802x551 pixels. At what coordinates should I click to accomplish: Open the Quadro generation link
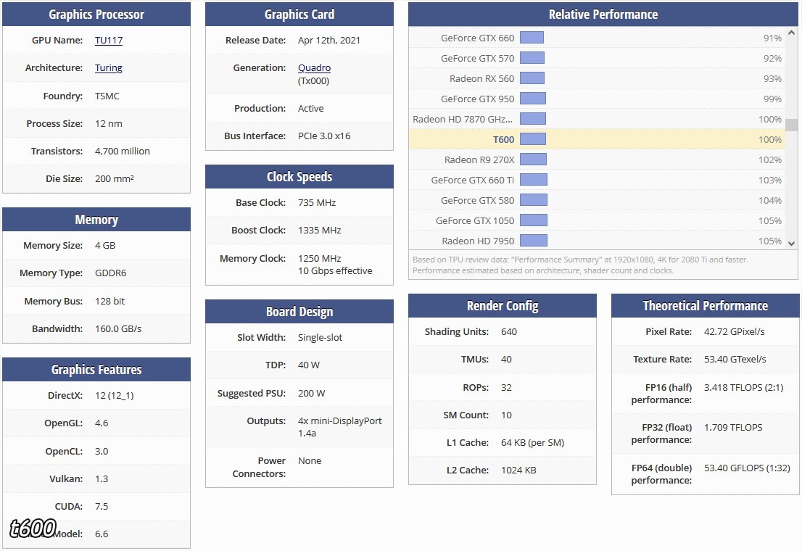314,68
